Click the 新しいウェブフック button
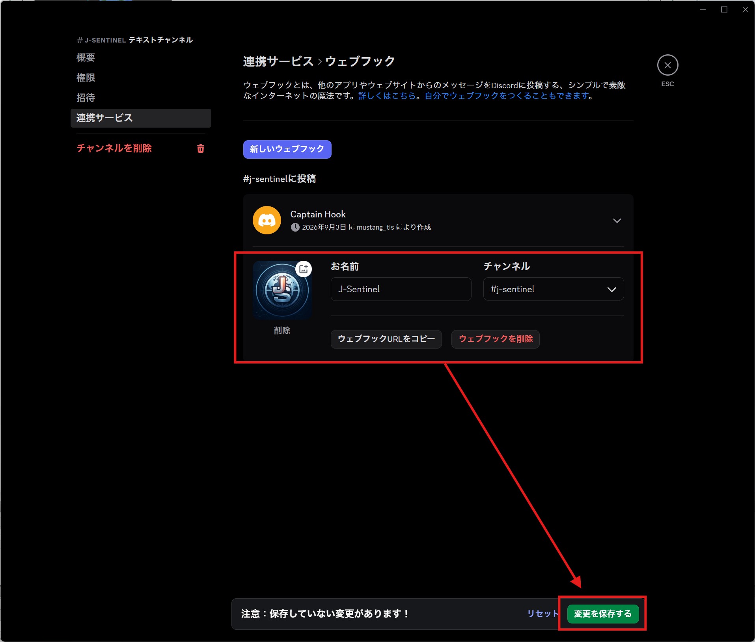This screenshot has width=755, height=642. click(x=287, y=149)
